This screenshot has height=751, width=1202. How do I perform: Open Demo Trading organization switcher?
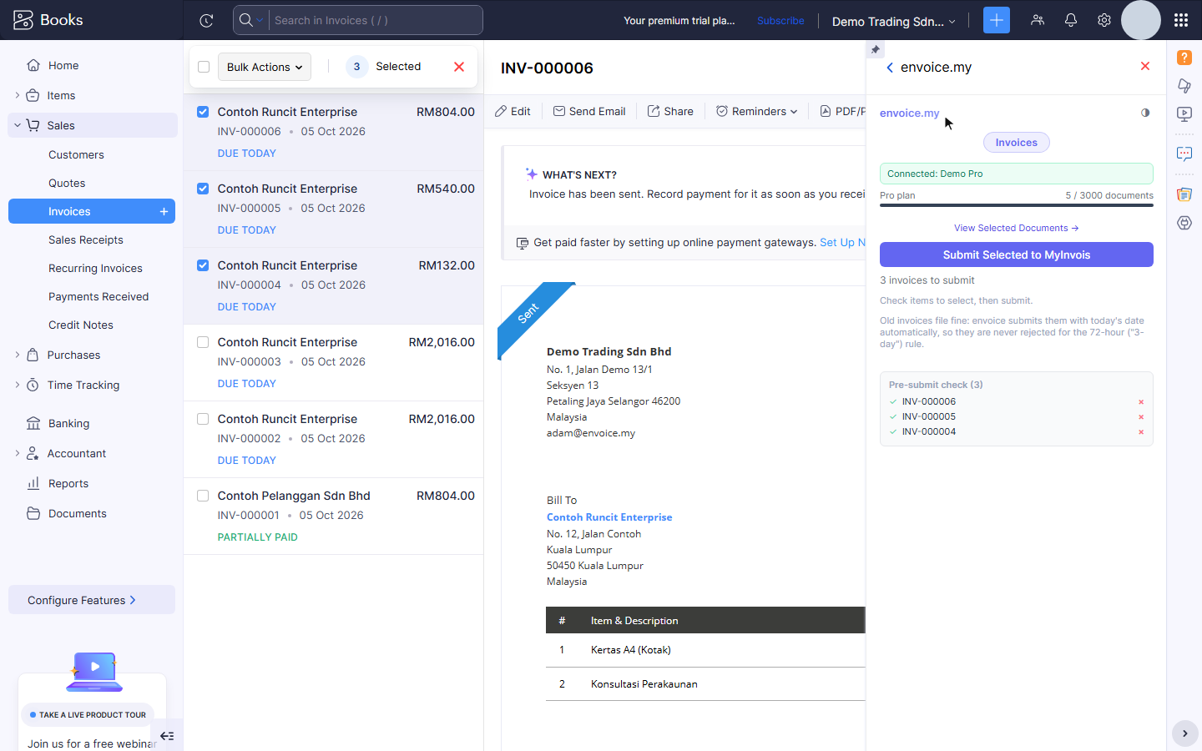(893, 21)
